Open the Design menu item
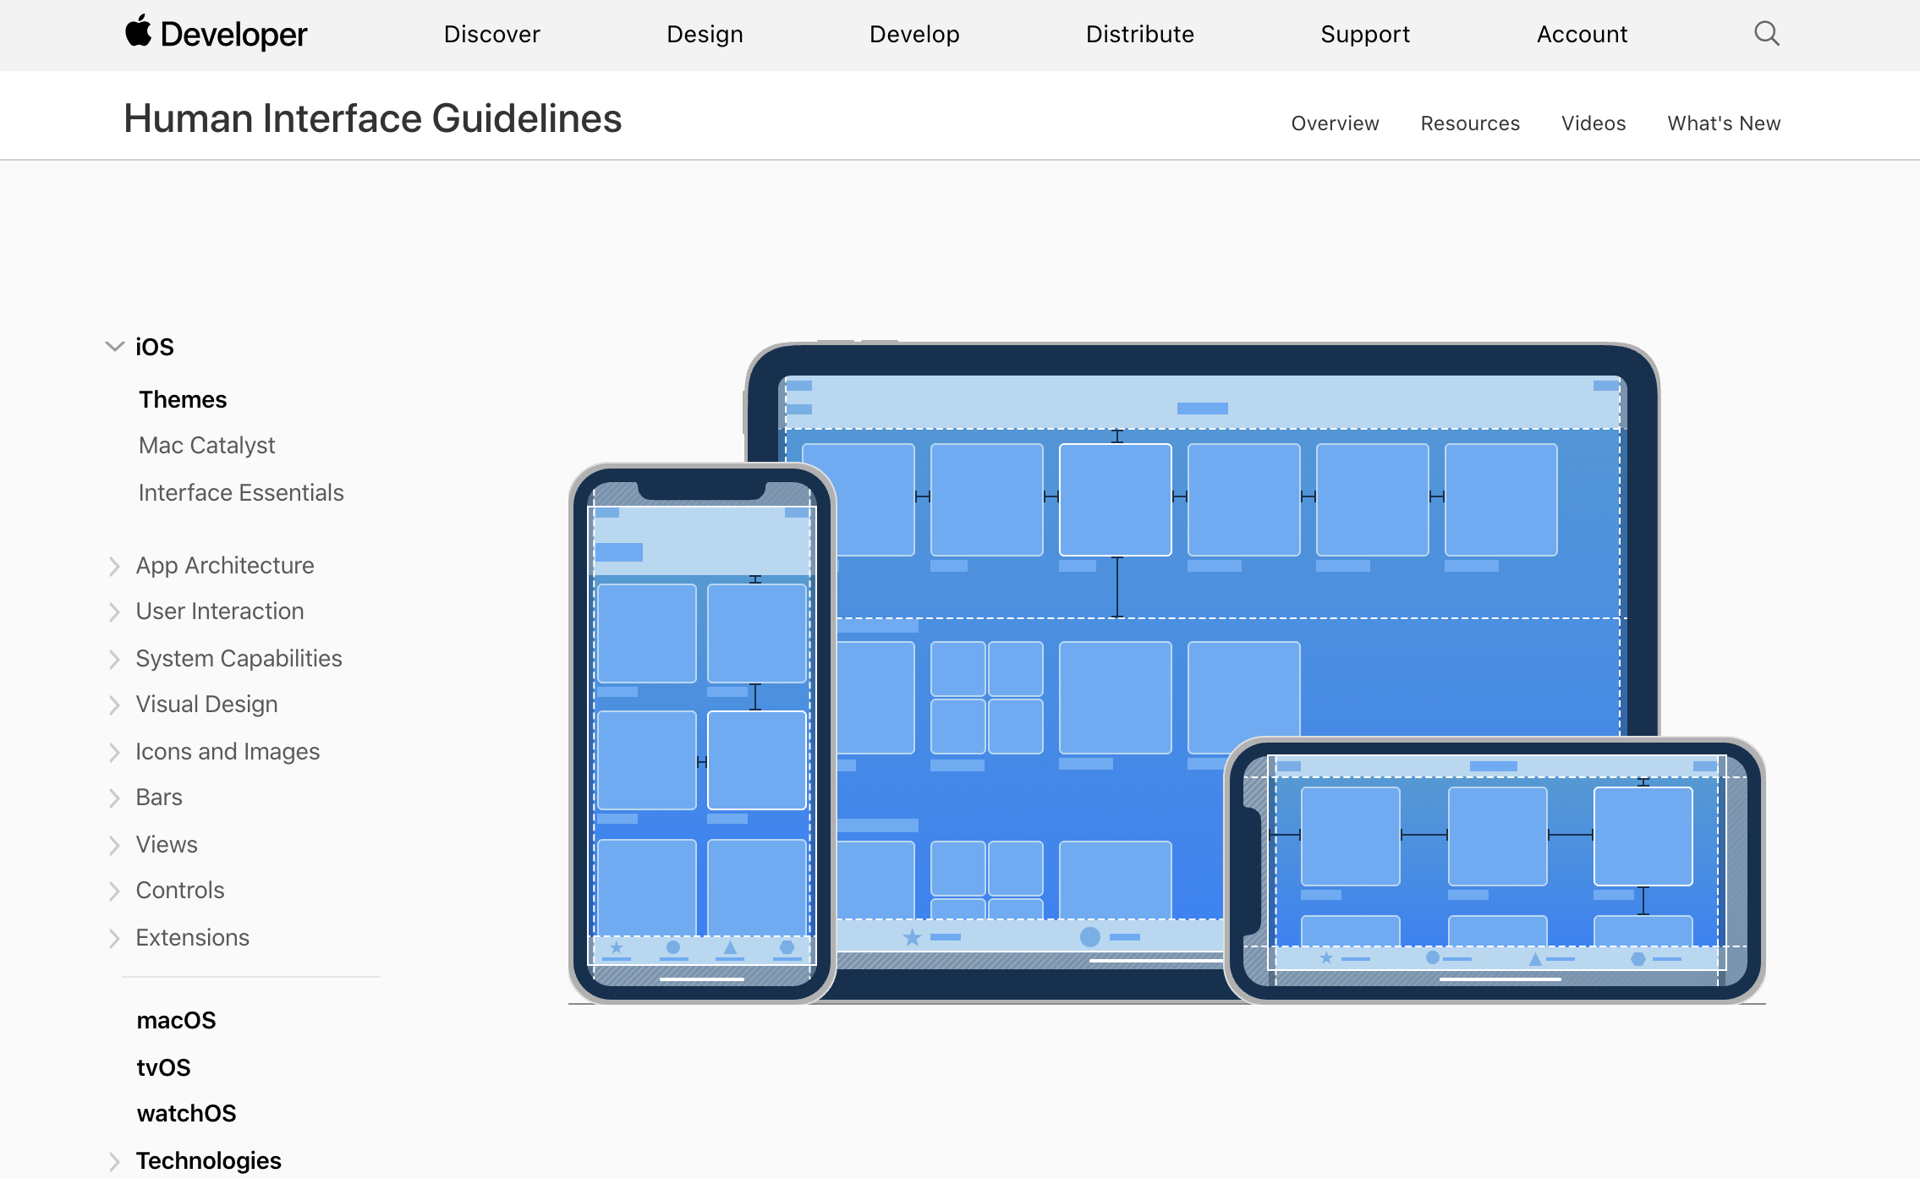Screen dimensions: 1920x1179 coord(705,34)
